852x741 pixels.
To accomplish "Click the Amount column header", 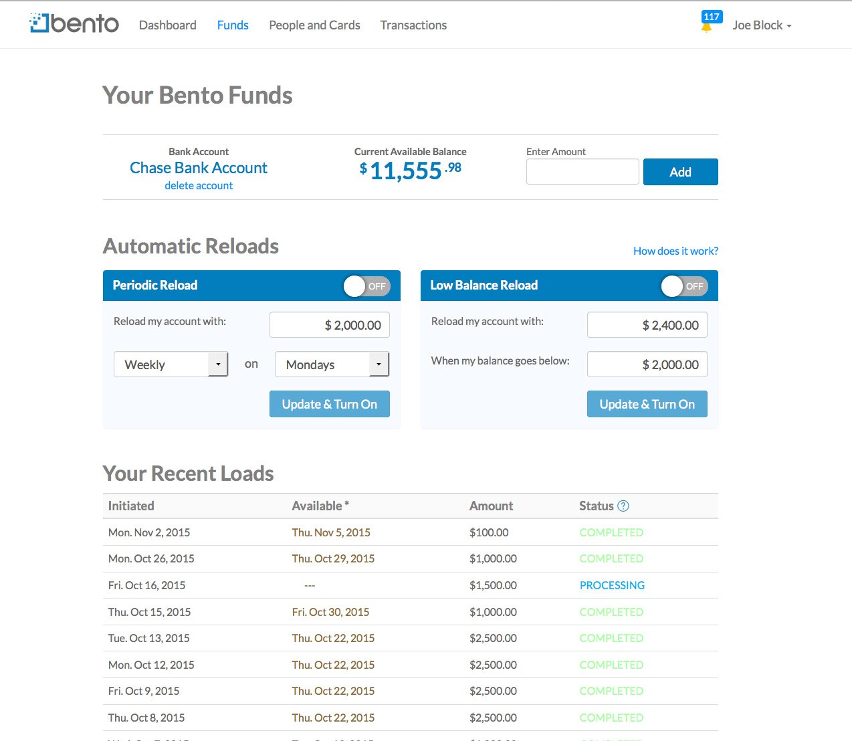I will [492, 506].
